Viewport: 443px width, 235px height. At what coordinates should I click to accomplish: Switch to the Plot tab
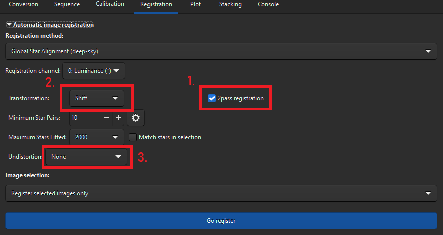(195, 4)
